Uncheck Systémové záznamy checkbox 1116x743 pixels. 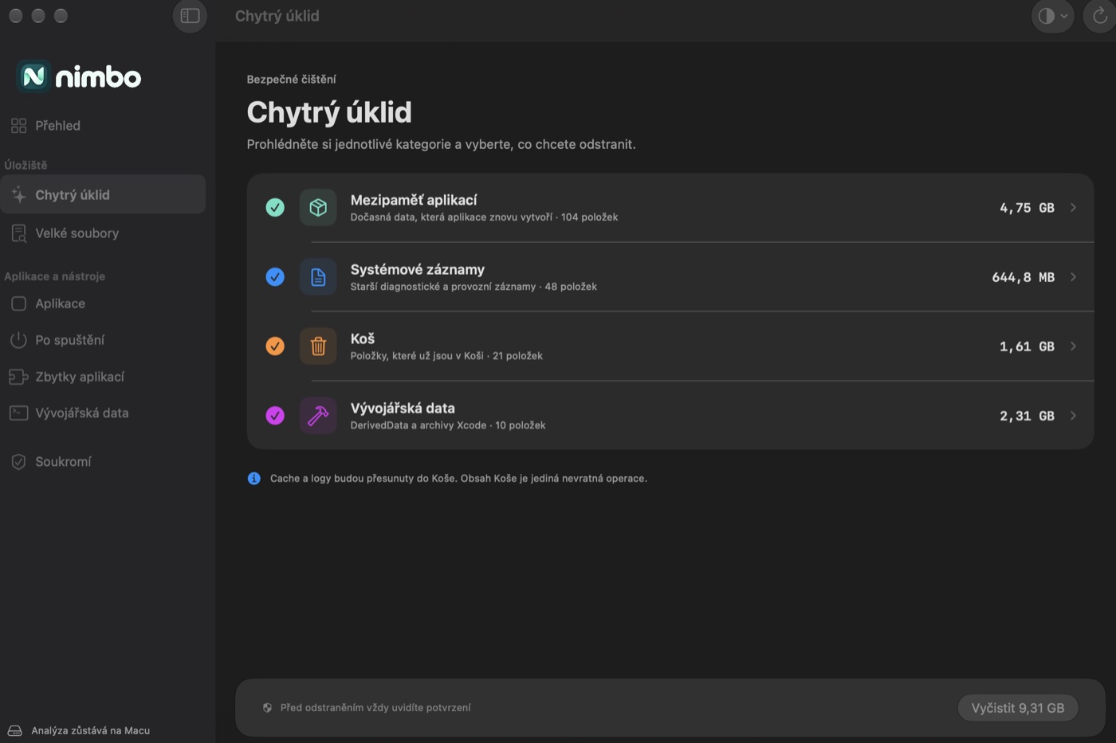click(x=275, y=277)
